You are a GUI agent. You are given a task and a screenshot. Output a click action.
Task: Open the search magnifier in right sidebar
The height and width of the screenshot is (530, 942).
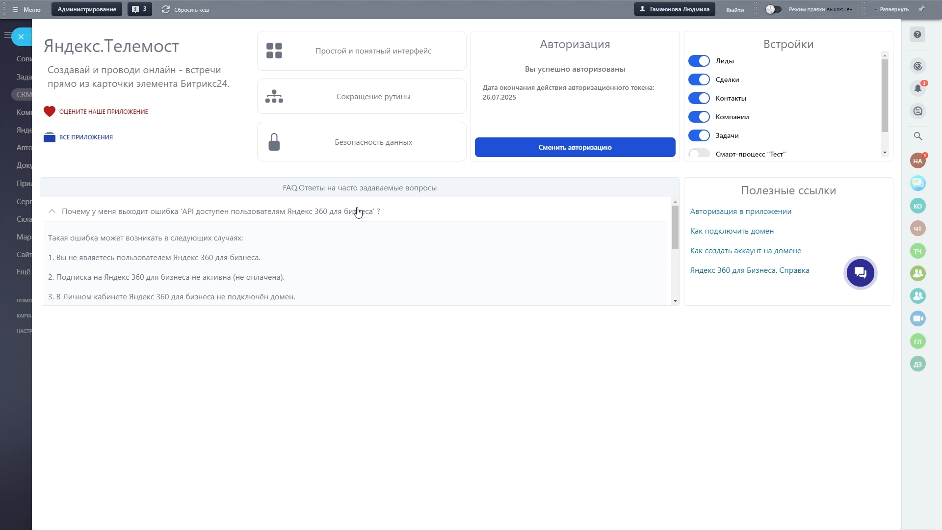917,136
